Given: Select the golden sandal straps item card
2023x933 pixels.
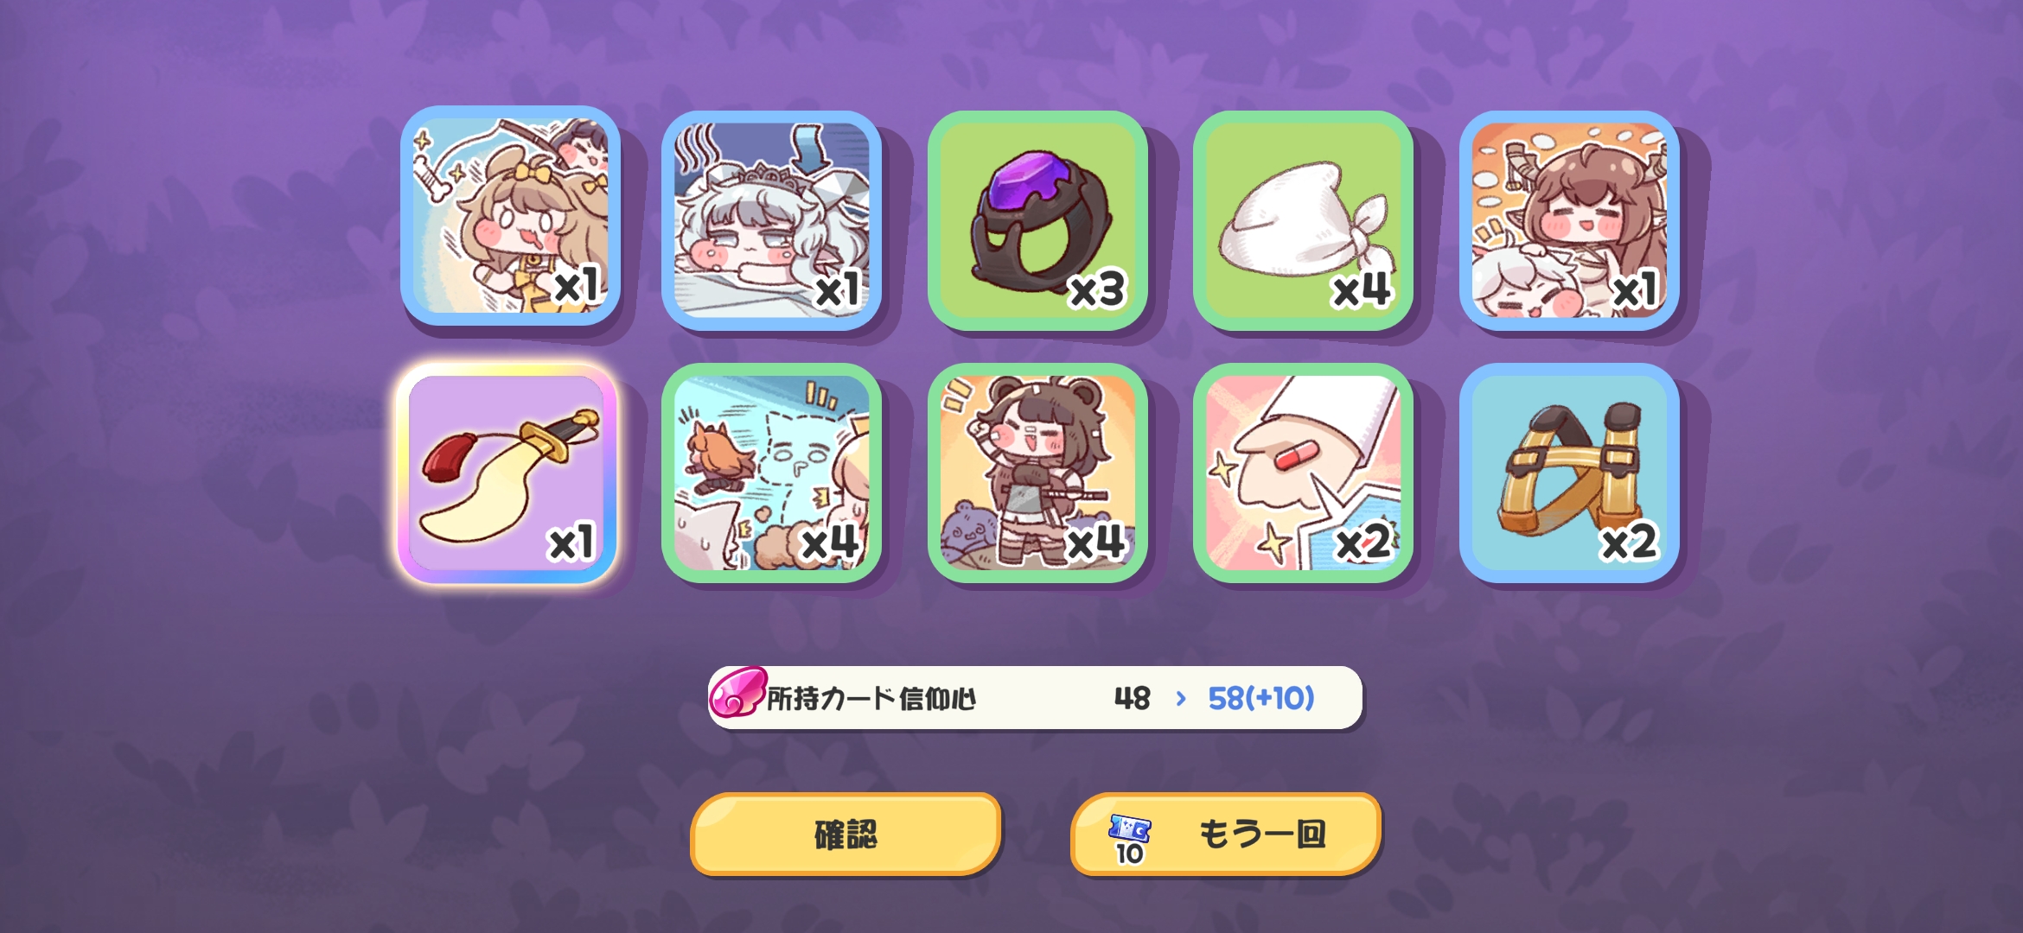Looking at the screenshot, I should [1569, 473].
